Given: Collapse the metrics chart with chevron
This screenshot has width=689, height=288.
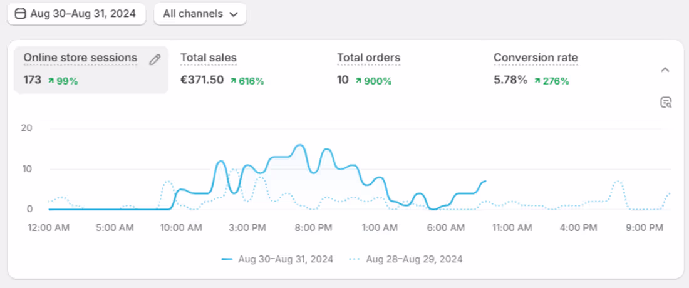Looking at the screenshot, I should coord(665,69).
